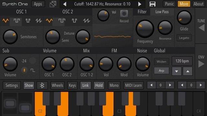Click Noise Volume knob

pos(143,64)
